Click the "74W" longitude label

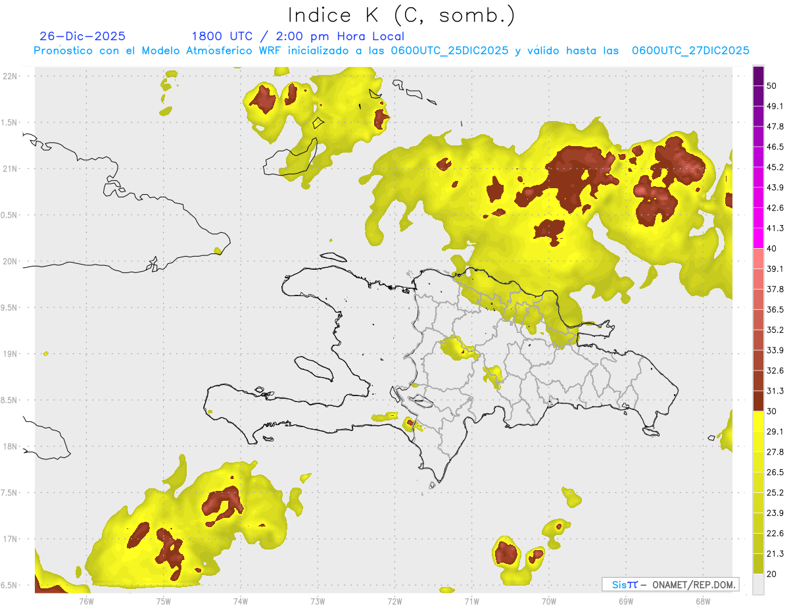click(241, 601)
